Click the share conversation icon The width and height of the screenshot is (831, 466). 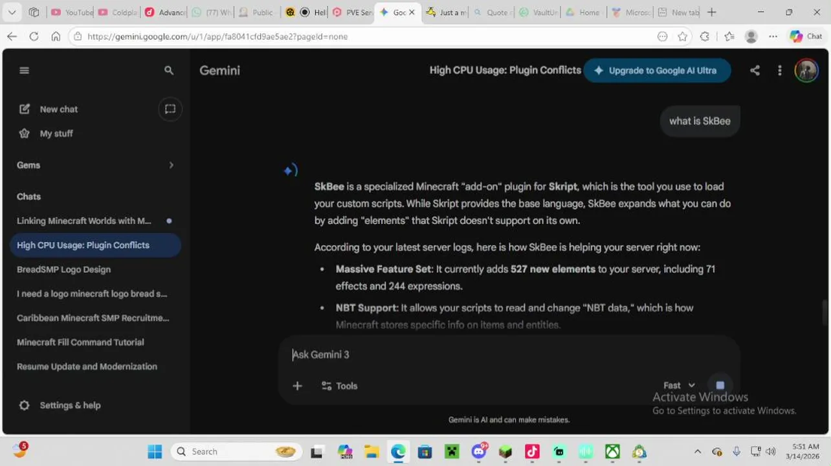click(755, 71)
